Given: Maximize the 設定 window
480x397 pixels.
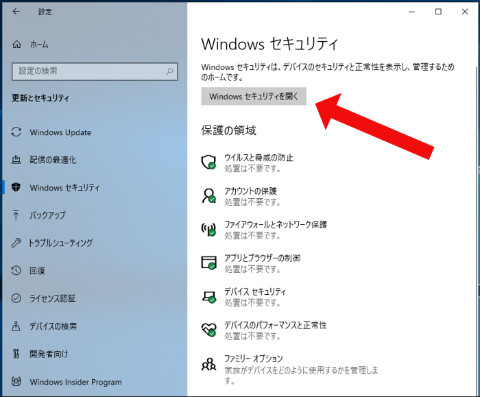Looking at the screenshot, I should click(x=438, y=12).
